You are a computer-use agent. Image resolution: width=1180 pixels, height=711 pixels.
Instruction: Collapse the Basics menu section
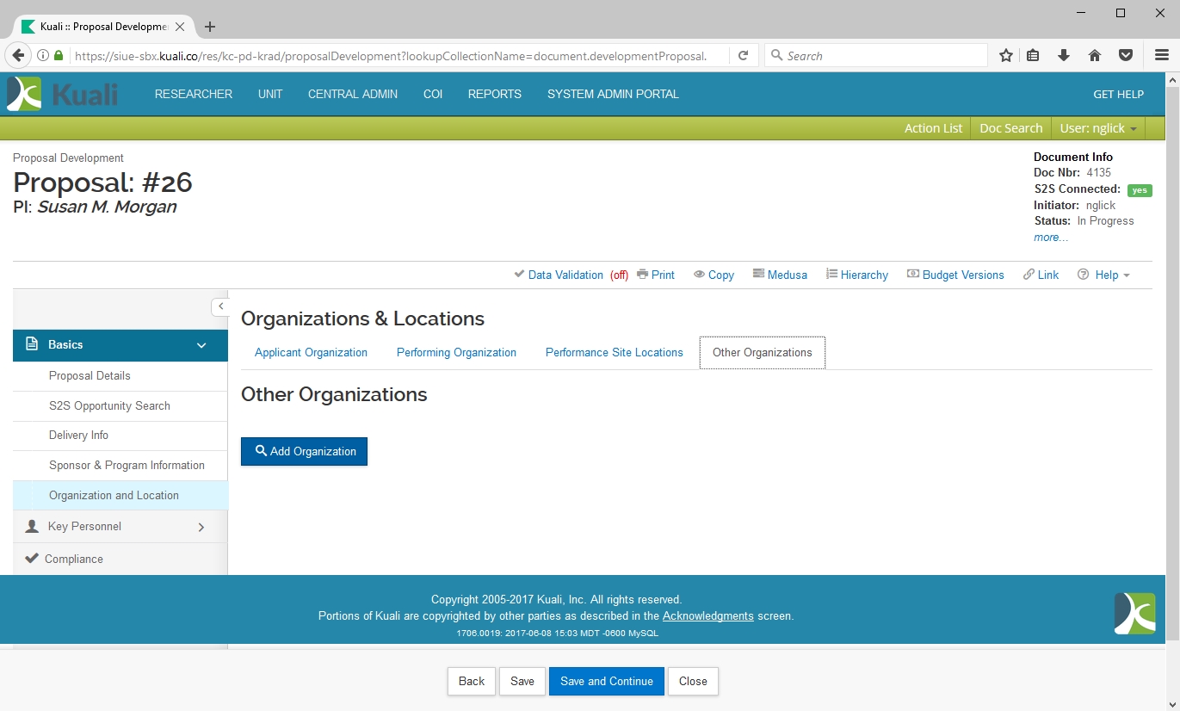[x=201, y=345]
